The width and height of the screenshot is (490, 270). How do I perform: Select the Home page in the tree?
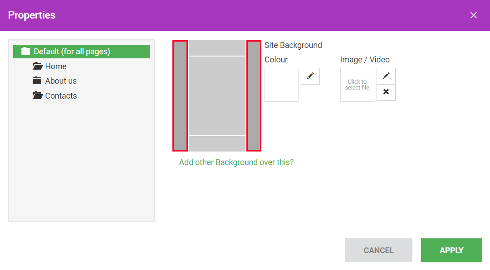point(56,66)
